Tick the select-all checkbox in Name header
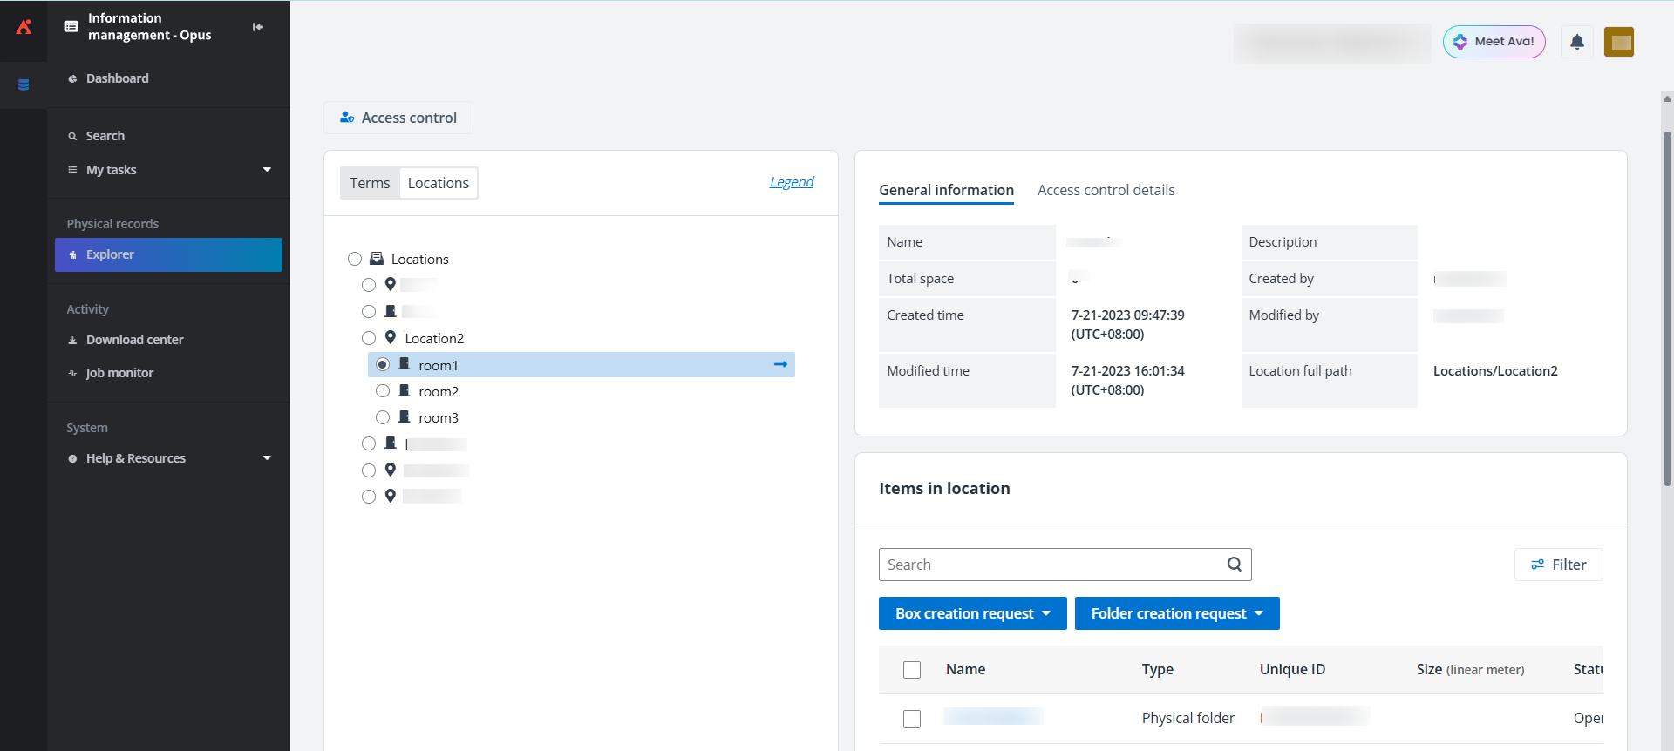 click(x=912, y=670)
